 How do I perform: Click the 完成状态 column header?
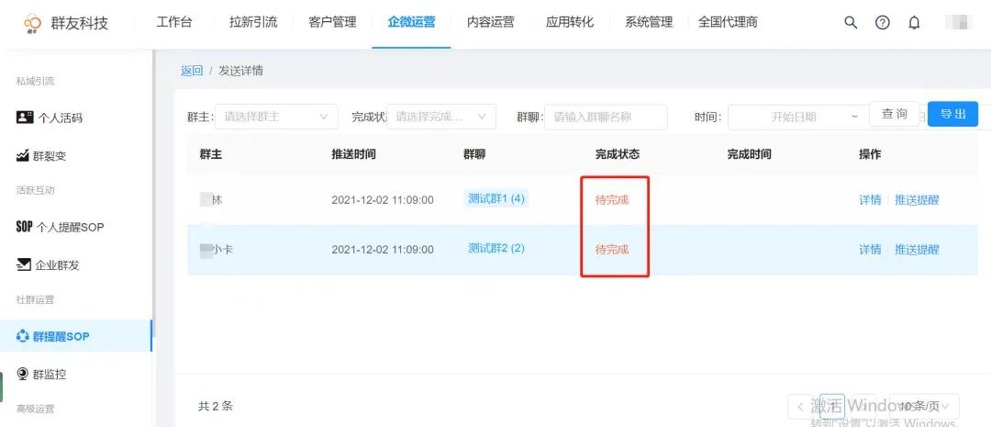tap(617, 154)
